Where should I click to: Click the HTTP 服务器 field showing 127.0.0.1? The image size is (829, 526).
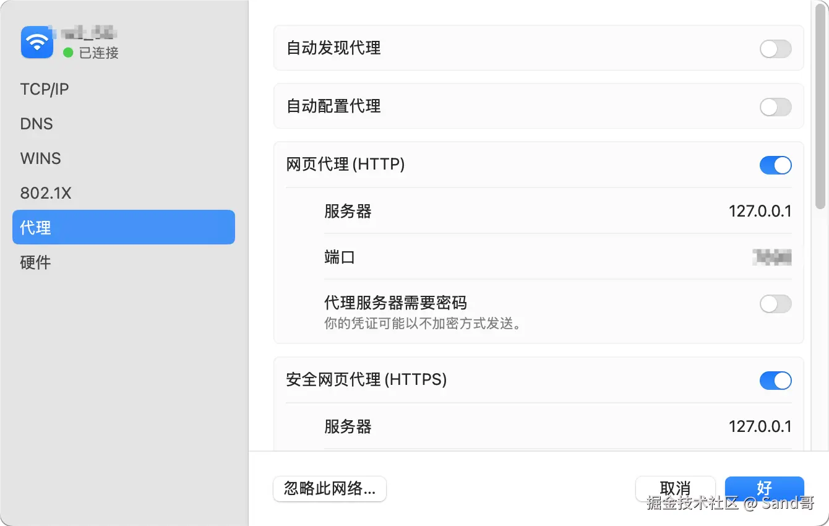760,211
